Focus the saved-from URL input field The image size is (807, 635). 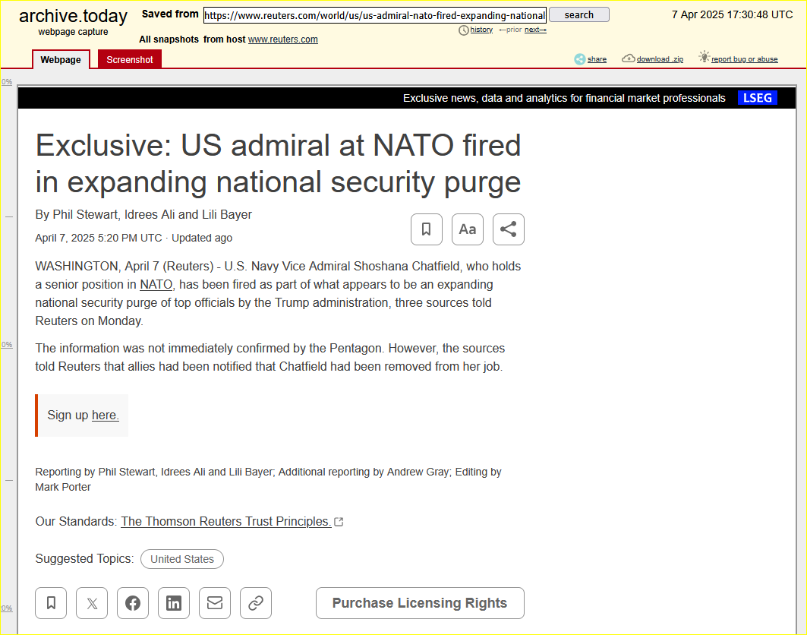click(x=375, y=15)
